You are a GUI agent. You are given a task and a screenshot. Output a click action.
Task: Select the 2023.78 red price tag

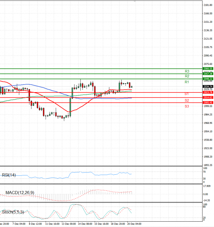click(x=208, y=93)
